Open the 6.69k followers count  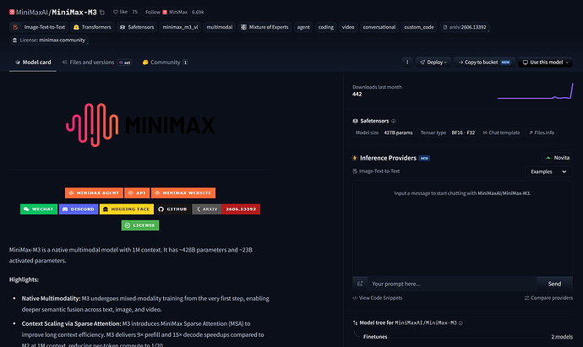click(198, 13)
